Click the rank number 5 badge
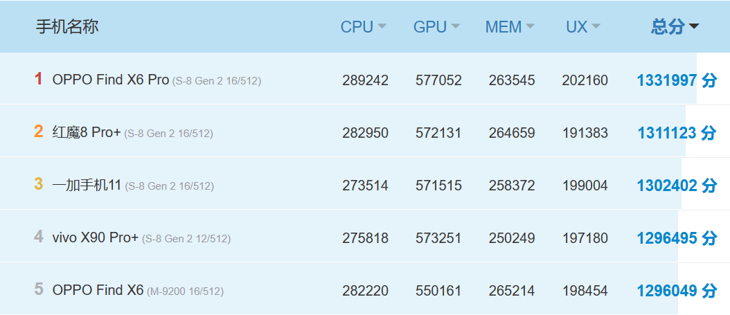This screenshot has height=315, width=730. [39, 289]
